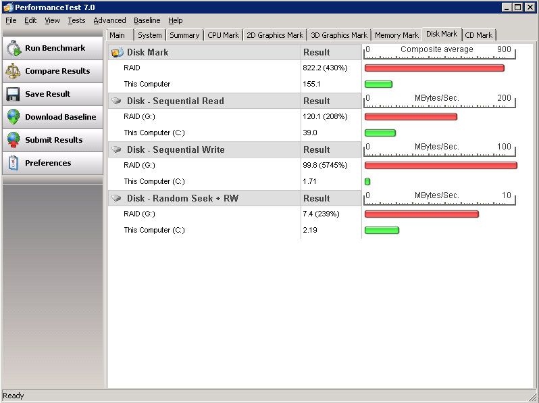Click the Sequential Read RAID red bar
The height and width of the screenshot is (403, 539).
[411, 117]
